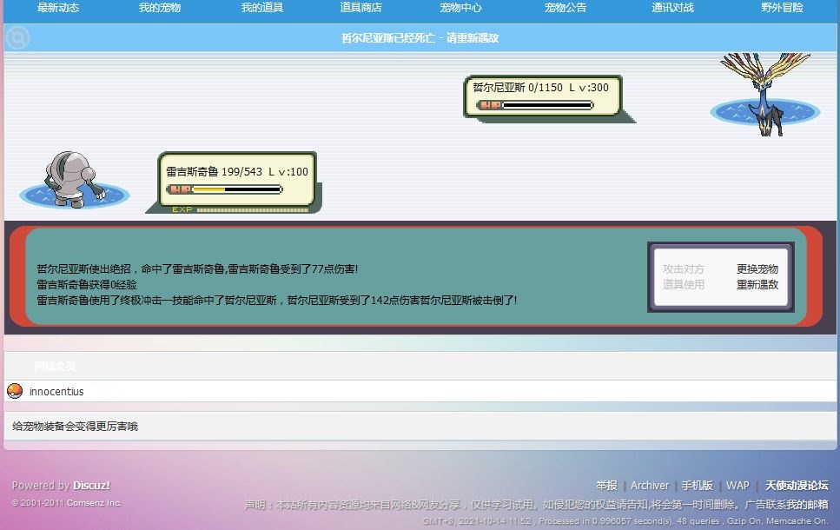Image resolution: width=840 pixels, height=530 pixels.
Task: Click the enemy 哲尔尼亚斯 HP bar
Action: click(535, 105)
